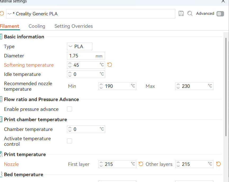Viewport: 229px width, 182px height.
Task: Enable pressure advance checkbox
Action: (69, 109)
